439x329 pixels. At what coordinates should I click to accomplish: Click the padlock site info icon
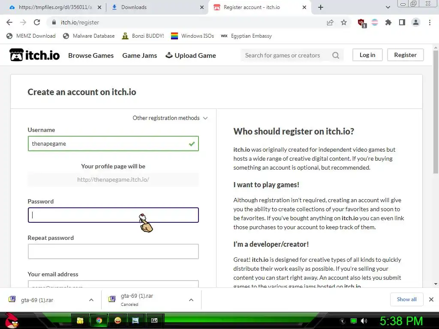tap(54, 22)
